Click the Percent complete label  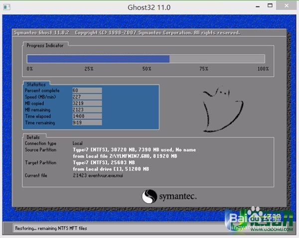point(42,91)
